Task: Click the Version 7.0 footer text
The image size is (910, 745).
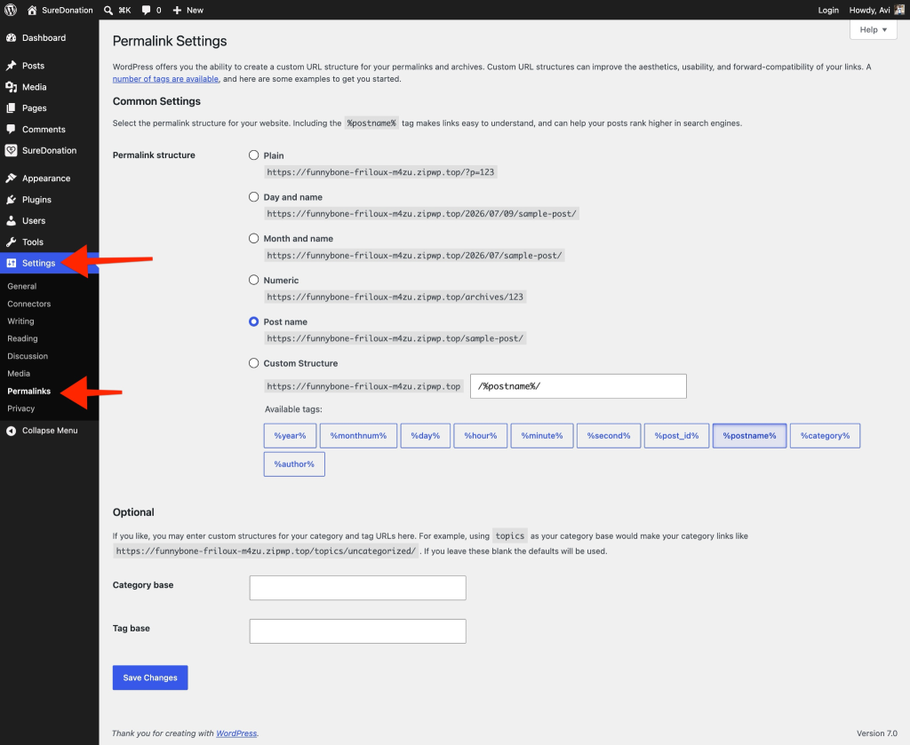Action: (877, 733)
